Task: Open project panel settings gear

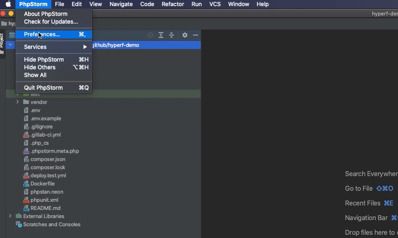Action: tap(185, 35)
